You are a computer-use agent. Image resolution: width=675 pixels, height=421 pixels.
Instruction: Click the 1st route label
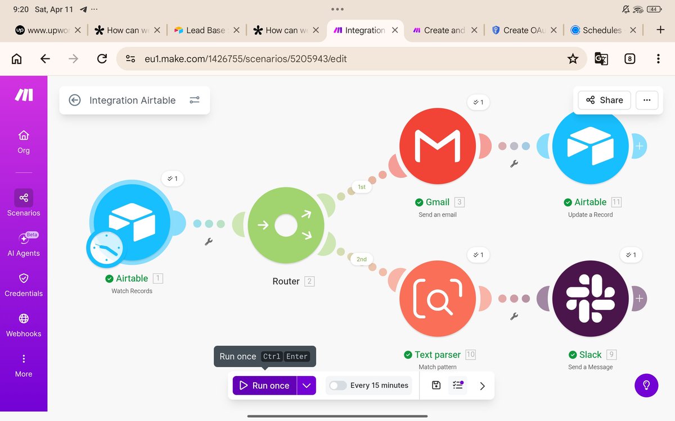(x=362, y=187)
